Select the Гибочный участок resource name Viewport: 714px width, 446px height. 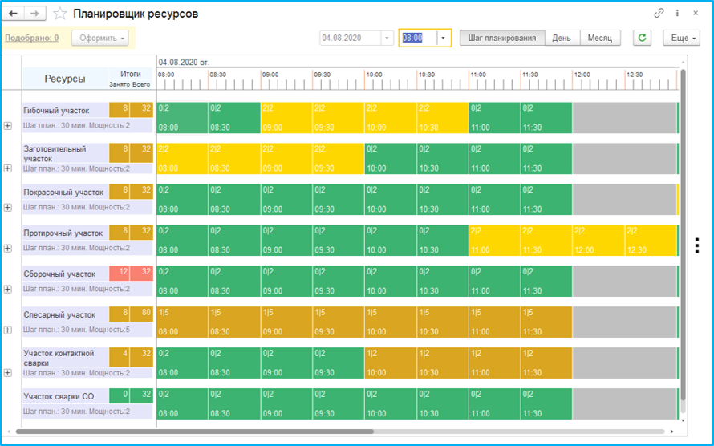[56, 111]
